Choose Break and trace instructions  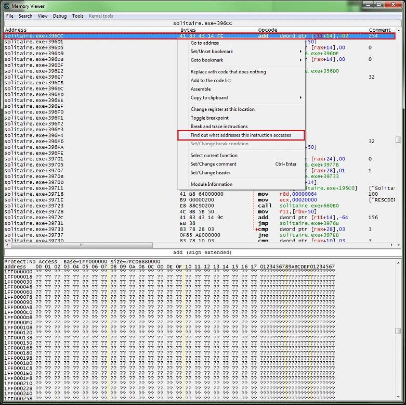pyautogui.click(x=241, y=126)
